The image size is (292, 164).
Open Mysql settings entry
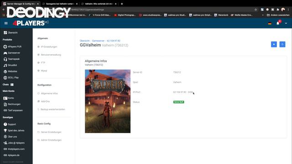click(42, 71)
